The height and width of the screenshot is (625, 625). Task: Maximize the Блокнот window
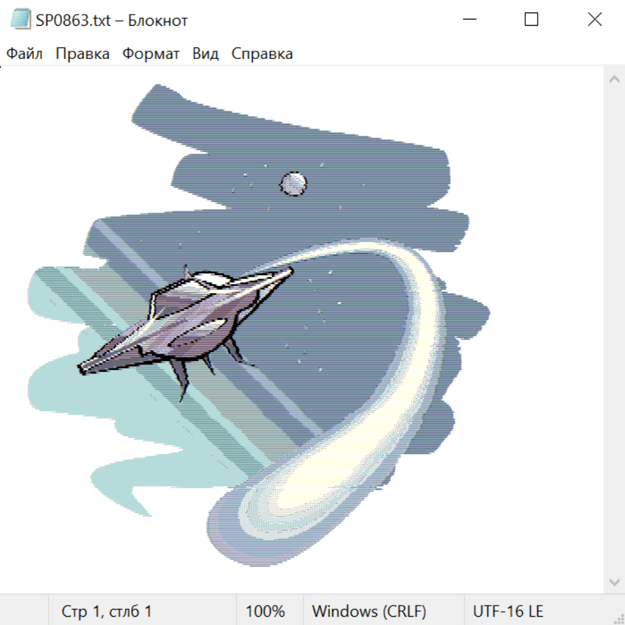click(531, 19)
